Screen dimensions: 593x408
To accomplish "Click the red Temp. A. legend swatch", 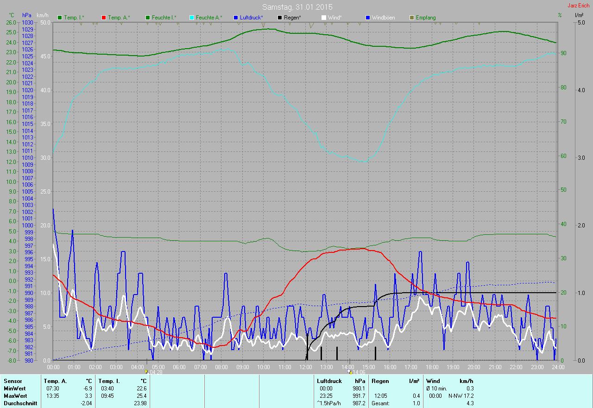I will (x=104, y=18).
